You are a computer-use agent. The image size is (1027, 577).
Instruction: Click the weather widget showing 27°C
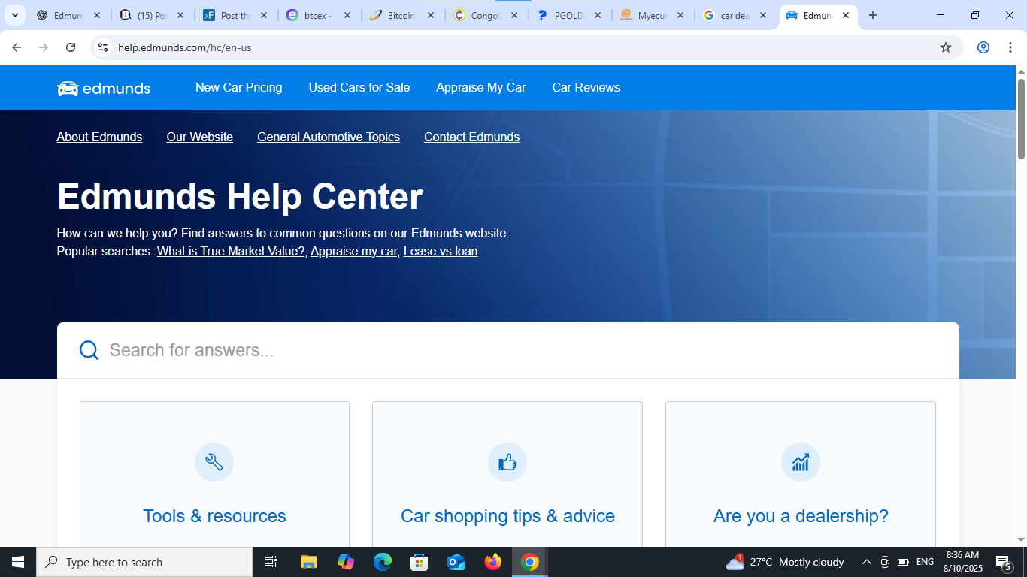(785, 562)
